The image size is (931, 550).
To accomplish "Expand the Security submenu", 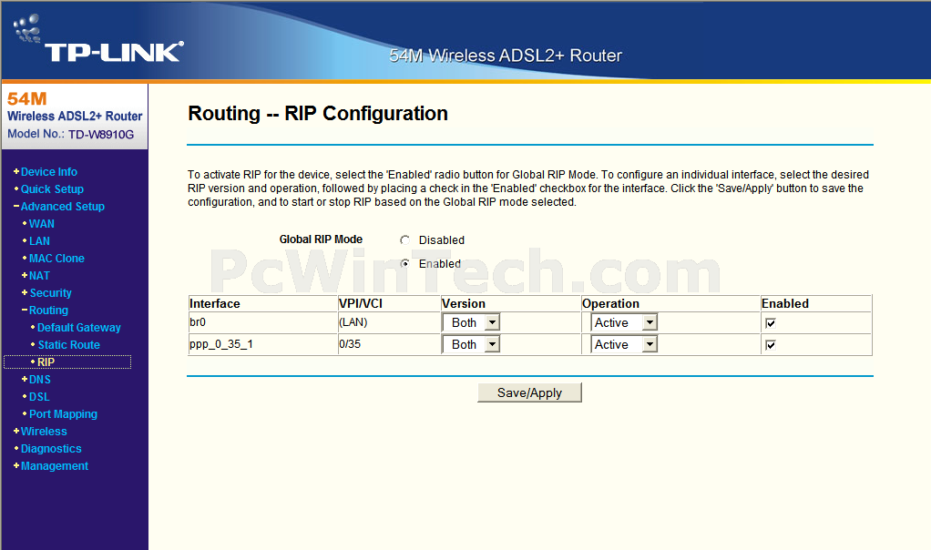I will [x=50, y=292].
